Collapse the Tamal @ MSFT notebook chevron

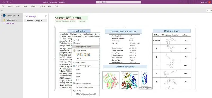2,16
